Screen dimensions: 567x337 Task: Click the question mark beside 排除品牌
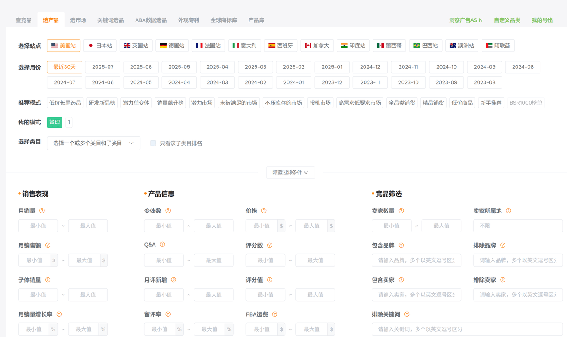pyautogui.click(x=503, y=245)
